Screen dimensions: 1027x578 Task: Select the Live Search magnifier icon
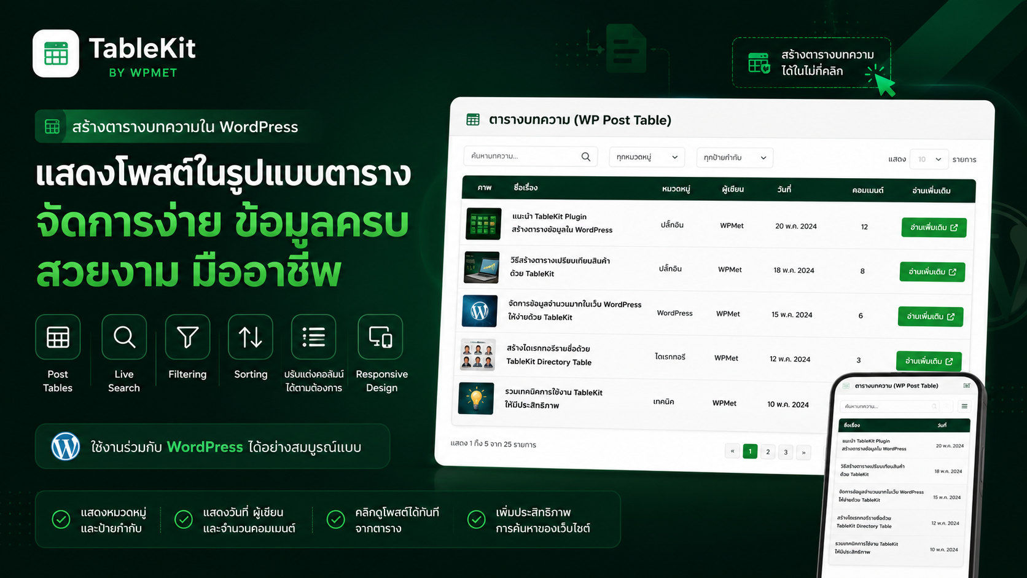click(124, 337)
